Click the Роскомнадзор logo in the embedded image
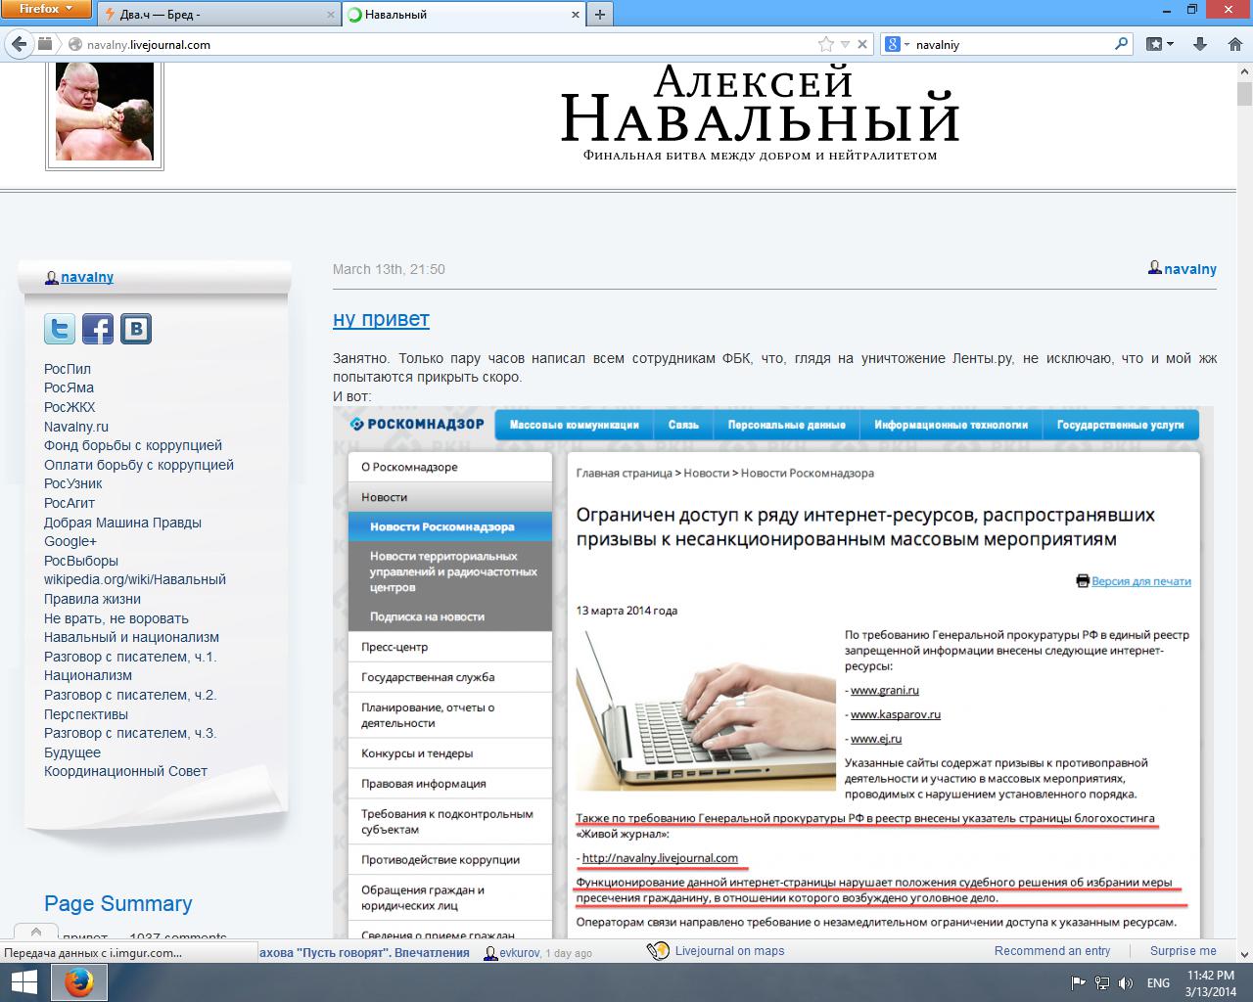Viewport: 1253px width, 1002px height. pos(418,424)
